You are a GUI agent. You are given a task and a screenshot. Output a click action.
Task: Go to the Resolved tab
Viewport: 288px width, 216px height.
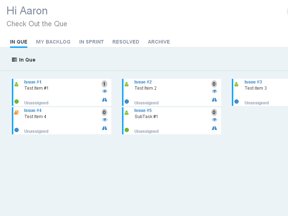[x=126, y=42]
